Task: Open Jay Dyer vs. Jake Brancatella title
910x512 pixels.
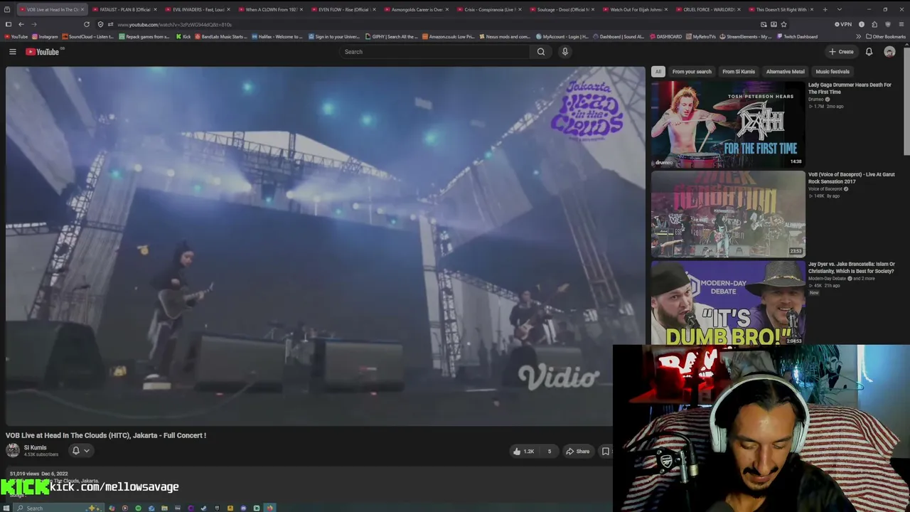Action: pyautogui.click(x=851, y=267)
